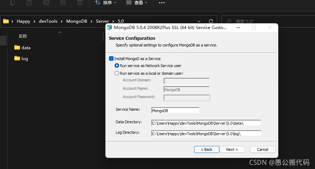The image size is (315, 169).
Task: Click the Service Name input field
Action: click(x=176, y=110)
